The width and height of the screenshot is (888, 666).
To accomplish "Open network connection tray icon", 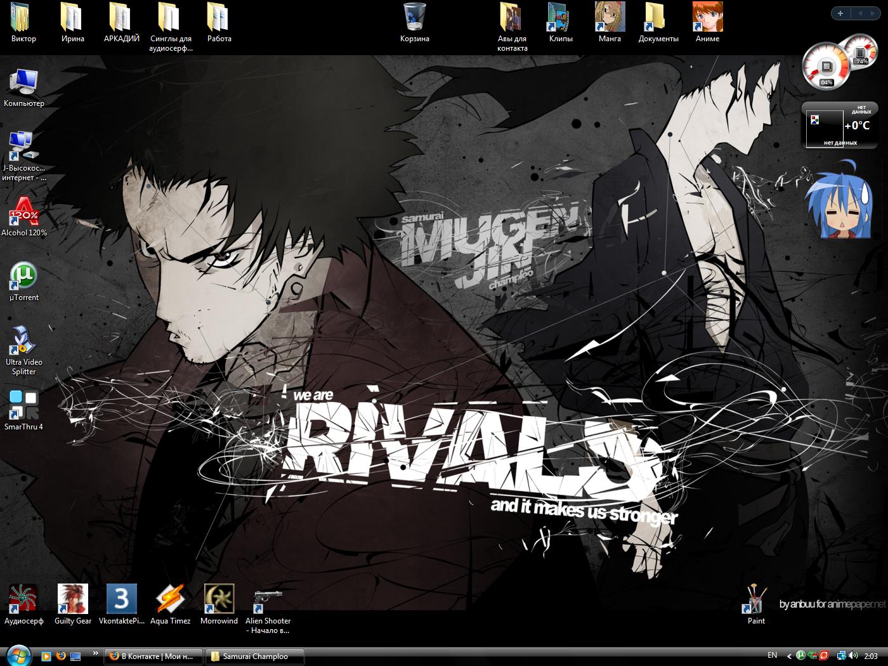I will point(841,656).
